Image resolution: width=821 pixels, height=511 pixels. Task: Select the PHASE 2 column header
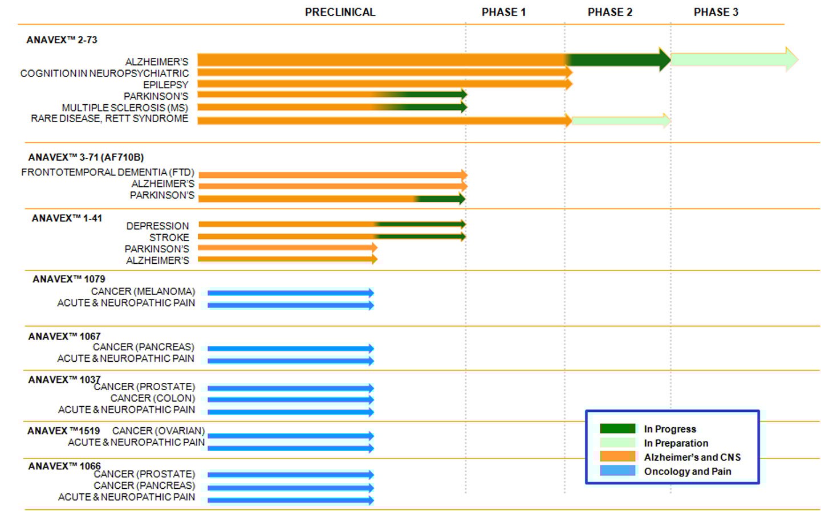point(609,12)
